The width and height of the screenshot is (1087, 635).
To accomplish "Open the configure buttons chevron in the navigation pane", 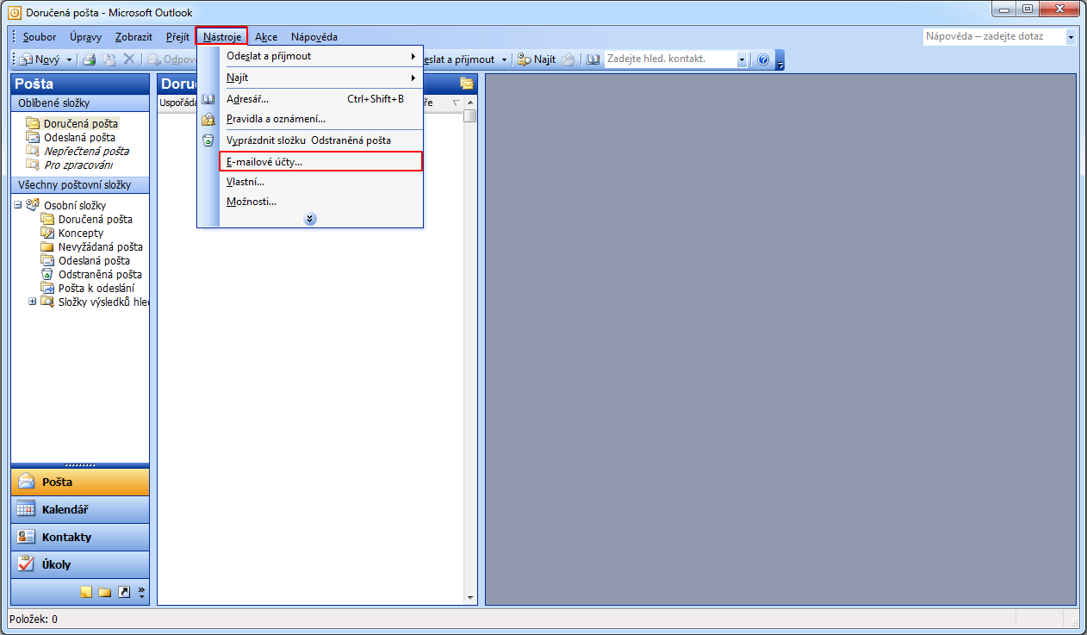I will 141,592.
